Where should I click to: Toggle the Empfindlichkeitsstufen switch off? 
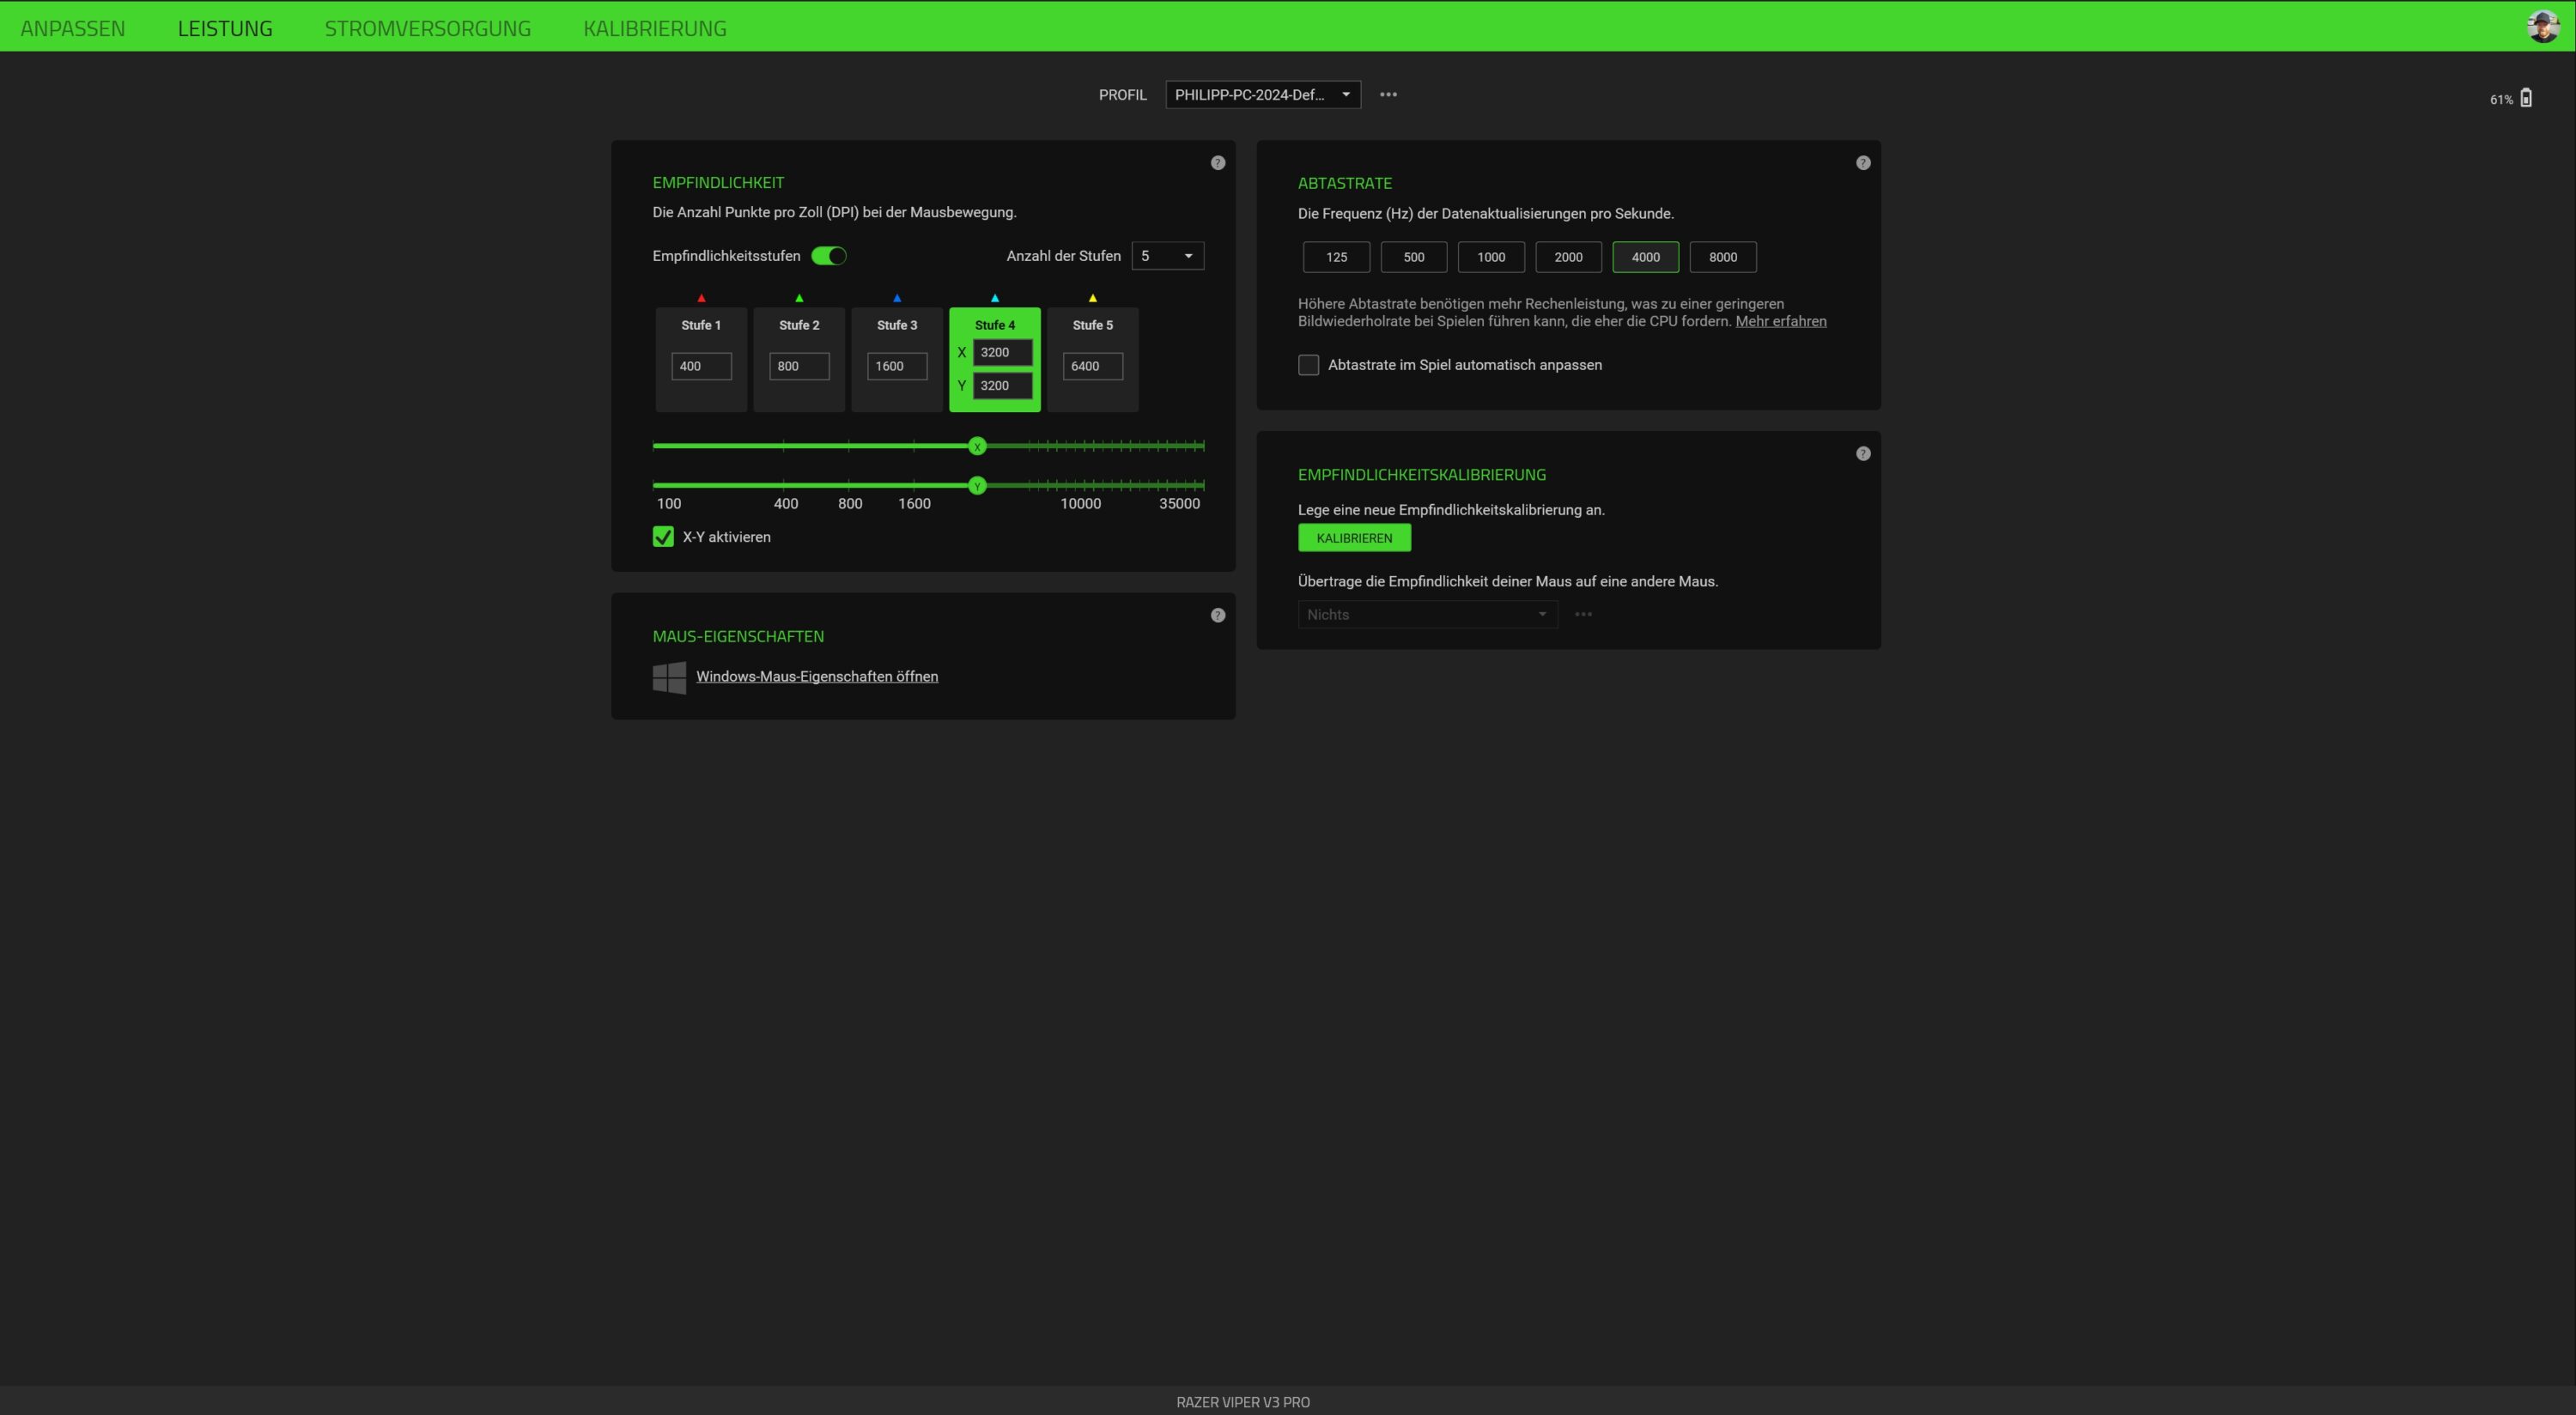pos(828,256)
